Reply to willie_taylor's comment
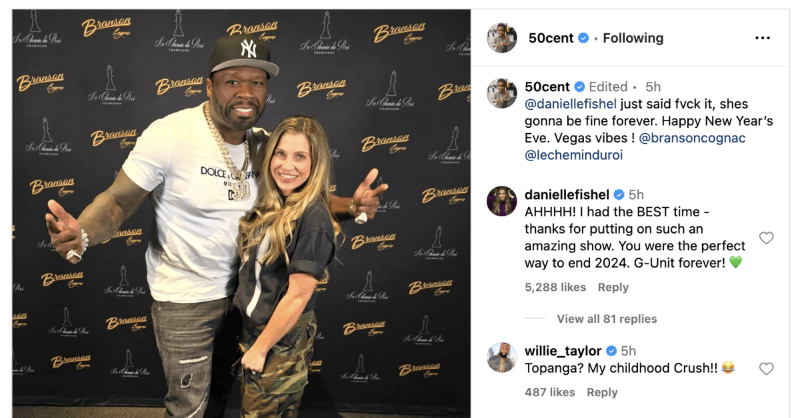 (x=602, y=393)
